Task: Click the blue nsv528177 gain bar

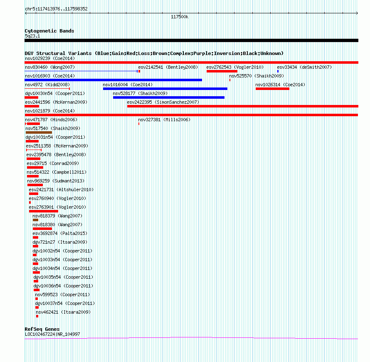Action: (x=169, y=97)
